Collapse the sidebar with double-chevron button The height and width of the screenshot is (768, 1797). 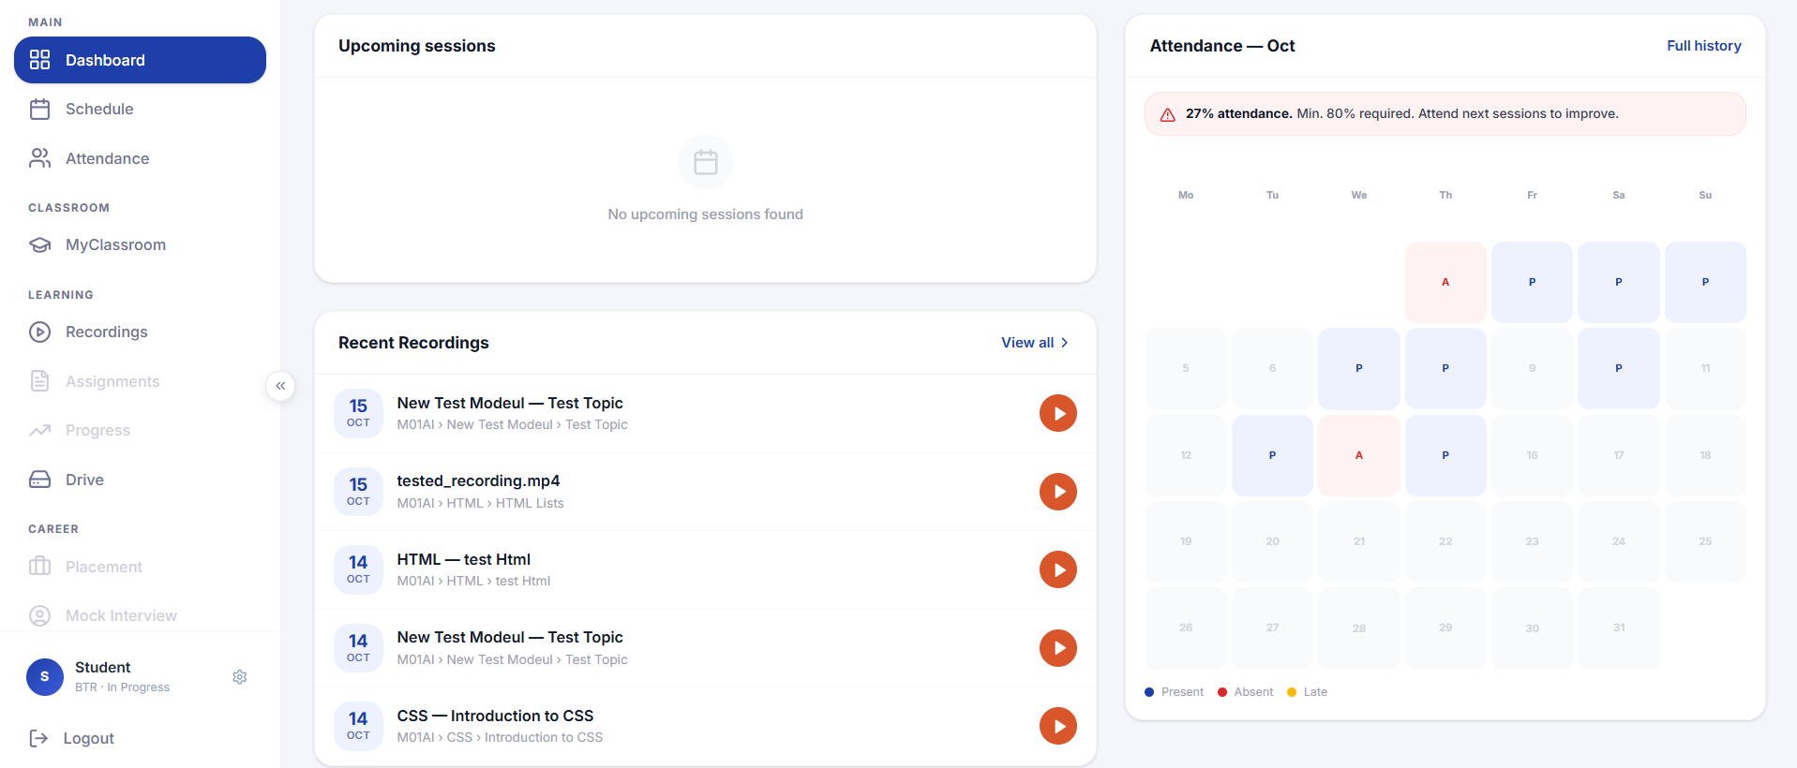pyautogui.click(x=280, y=386)
